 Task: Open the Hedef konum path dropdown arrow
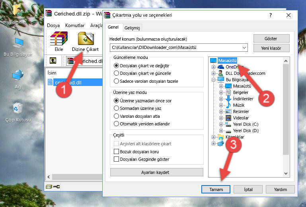244,48
